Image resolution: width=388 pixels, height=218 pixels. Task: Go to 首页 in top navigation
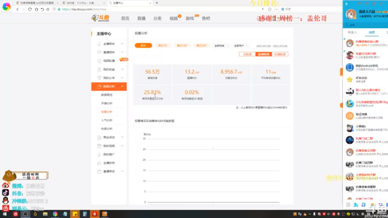coord(125,18)
